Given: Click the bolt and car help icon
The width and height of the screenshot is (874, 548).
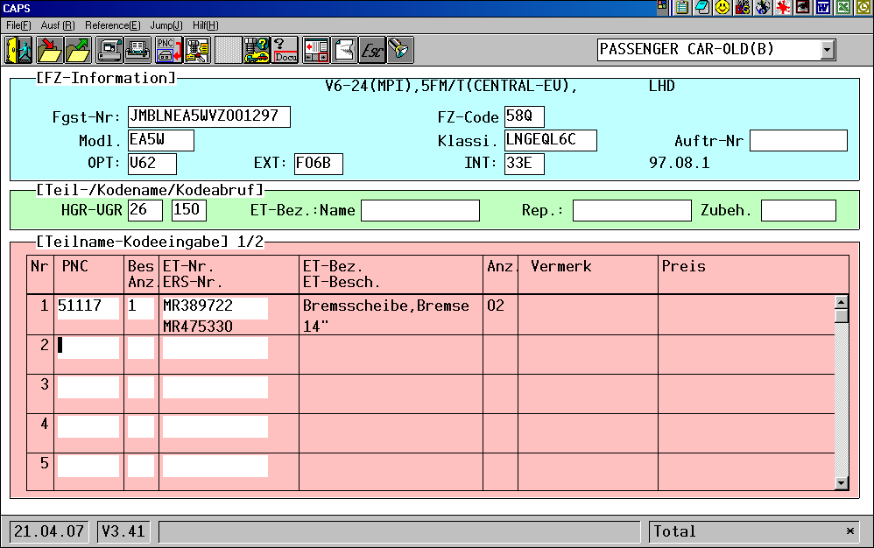Looking at the screenshot, I should click(x=257, y=50).
